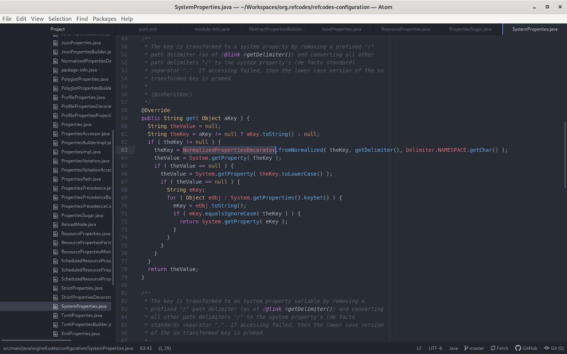Click the file icon beside JsonProperties.java in tree
This screenshot has width=567, height=354.
(x=55, y=43)
